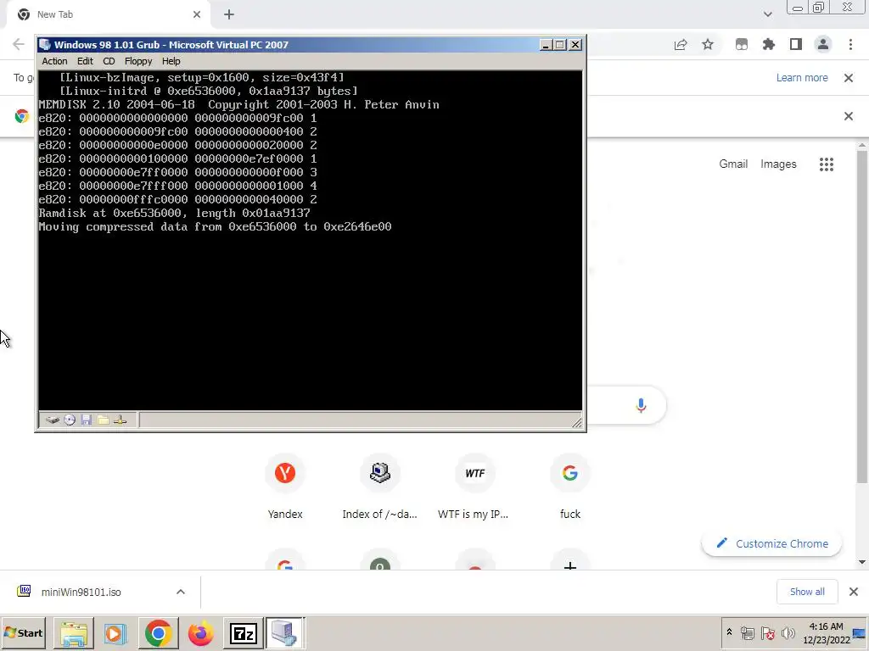This screenshot has width=869, height=651.
Task: Open Windows Explorer from the taskbar
Action: (x=74, y=632)
